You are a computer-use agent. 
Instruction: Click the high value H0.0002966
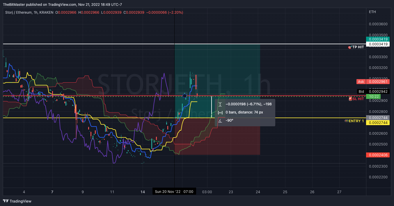click(x=89, y=12)
